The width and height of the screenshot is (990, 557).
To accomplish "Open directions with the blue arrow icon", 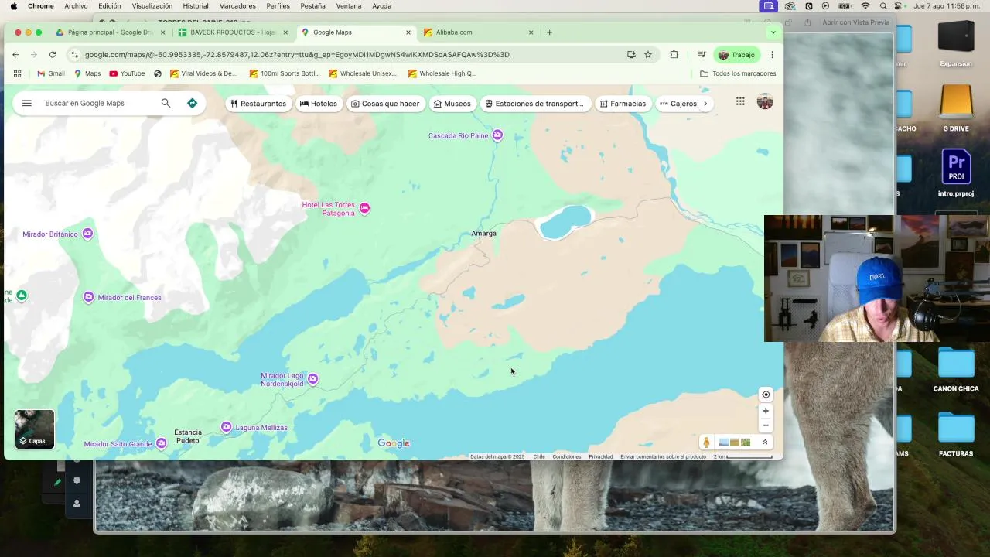I will (x=192, y=103).
